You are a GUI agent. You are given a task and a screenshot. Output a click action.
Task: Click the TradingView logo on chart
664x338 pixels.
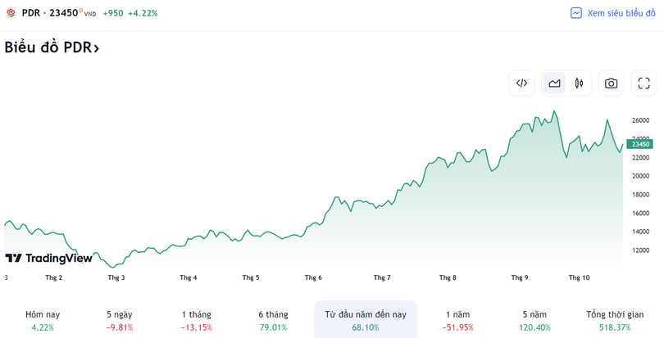[49, 258]
